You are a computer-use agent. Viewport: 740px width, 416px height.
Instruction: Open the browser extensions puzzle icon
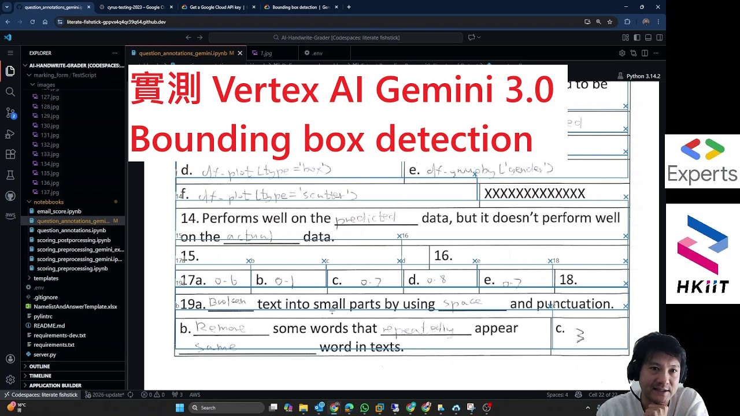click(x=627, y=22)
